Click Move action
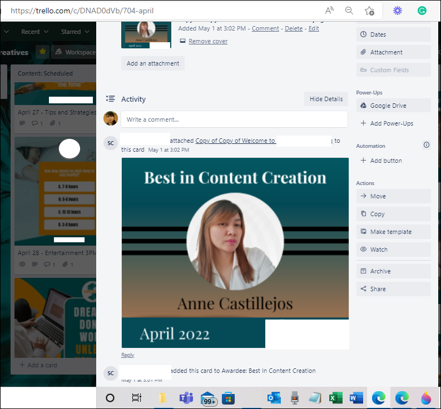This screenshot has width=441, height=409. coord(394,196)
